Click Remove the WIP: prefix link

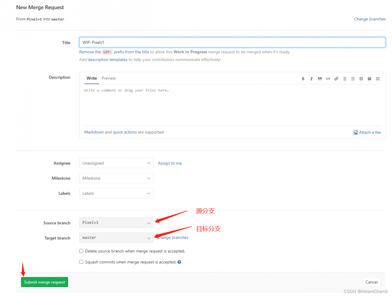coord(114,52)
